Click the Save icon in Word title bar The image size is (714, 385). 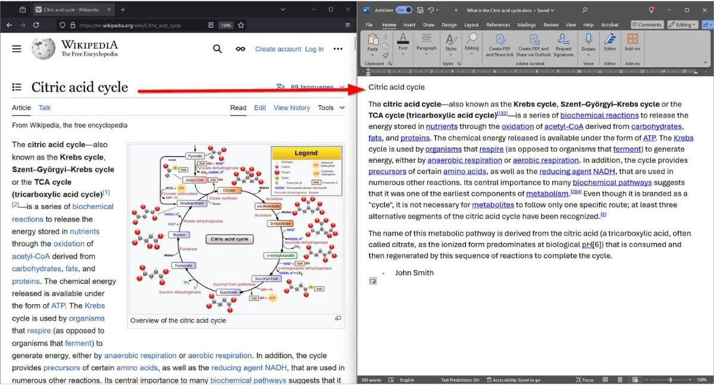click(x=420, y=10)
